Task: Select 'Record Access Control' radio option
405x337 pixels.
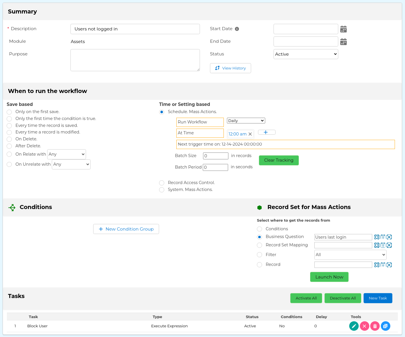Action: 162,183
